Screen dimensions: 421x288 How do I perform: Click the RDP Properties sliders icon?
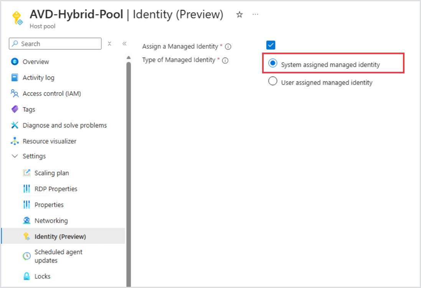pyautogui.click(x=26, y=189)
